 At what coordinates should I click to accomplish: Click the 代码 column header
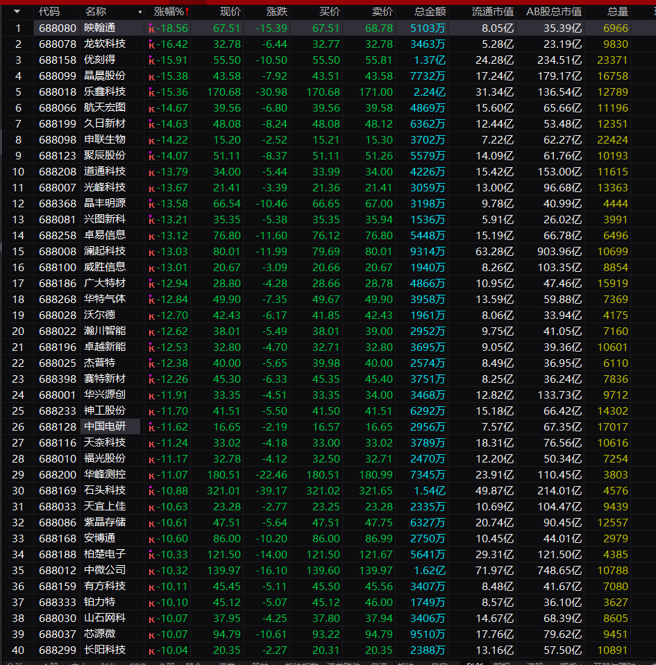coord(49,12)
